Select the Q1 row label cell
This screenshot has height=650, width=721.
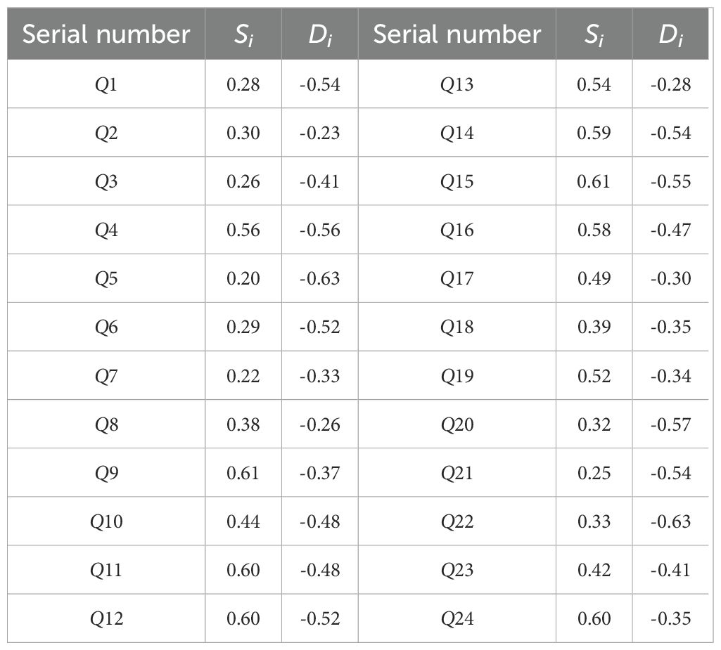[106, 85]
